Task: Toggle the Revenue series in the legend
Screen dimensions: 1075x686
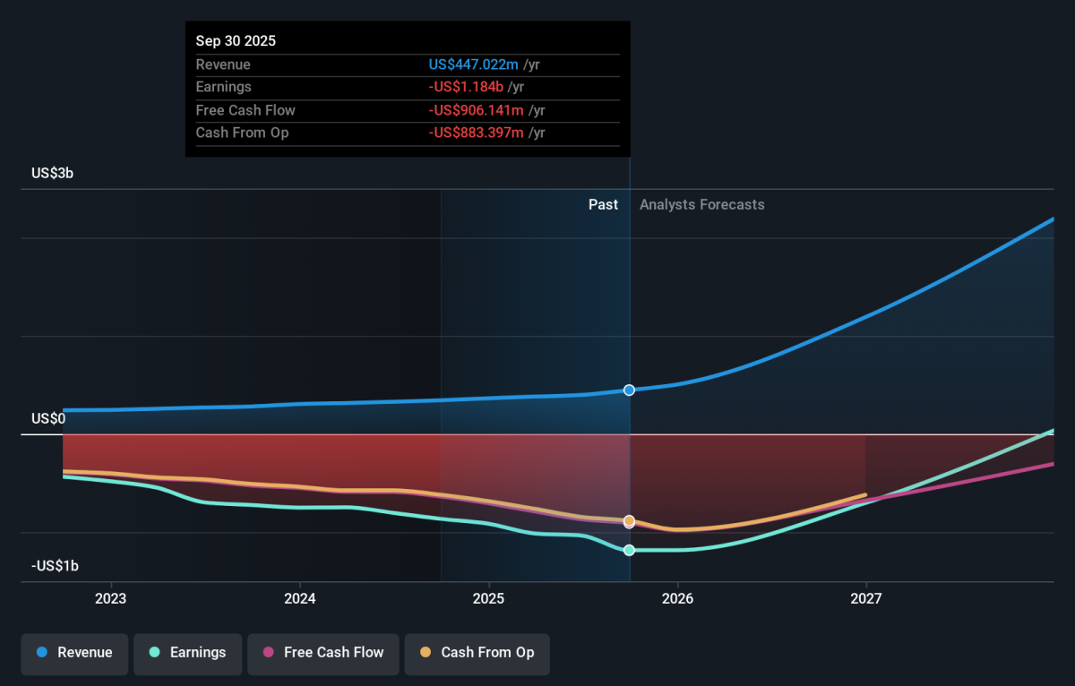Action: (x=75, y=653)
